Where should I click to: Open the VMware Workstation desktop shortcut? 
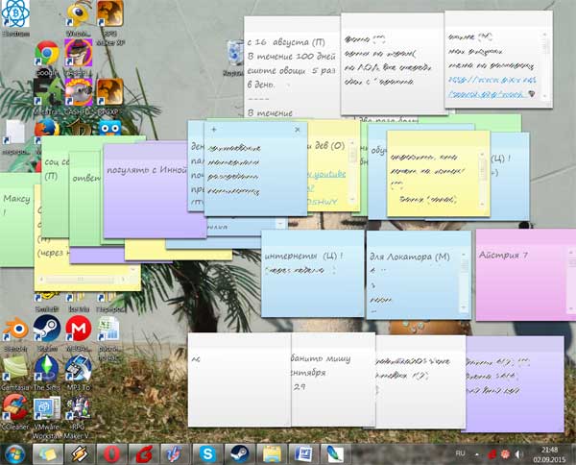(x=46, y=408)
